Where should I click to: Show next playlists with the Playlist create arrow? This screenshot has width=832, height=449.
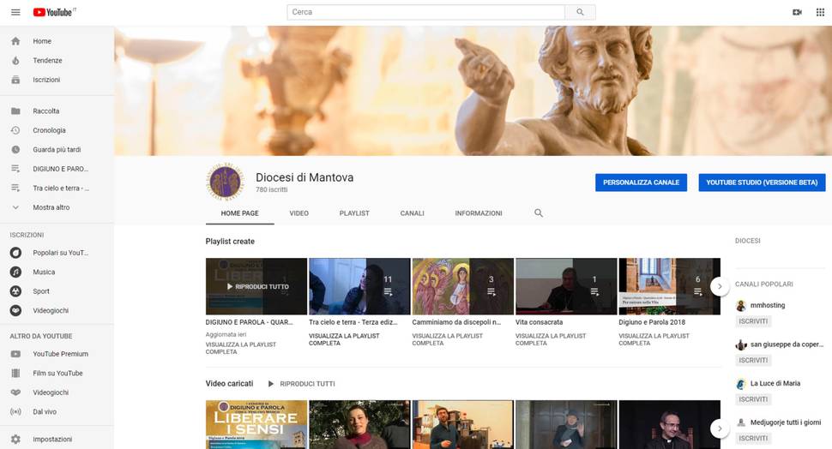(720, 286)
